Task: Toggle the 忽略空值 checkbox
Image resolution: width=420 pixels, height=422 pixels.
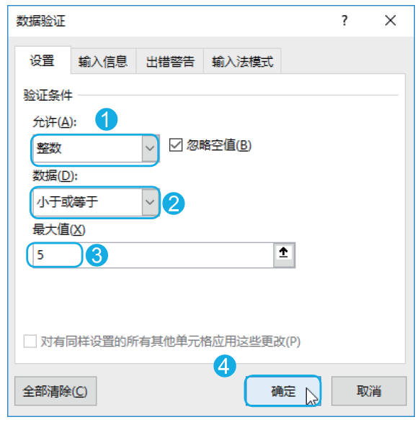Action: click(x=176, y=145)
